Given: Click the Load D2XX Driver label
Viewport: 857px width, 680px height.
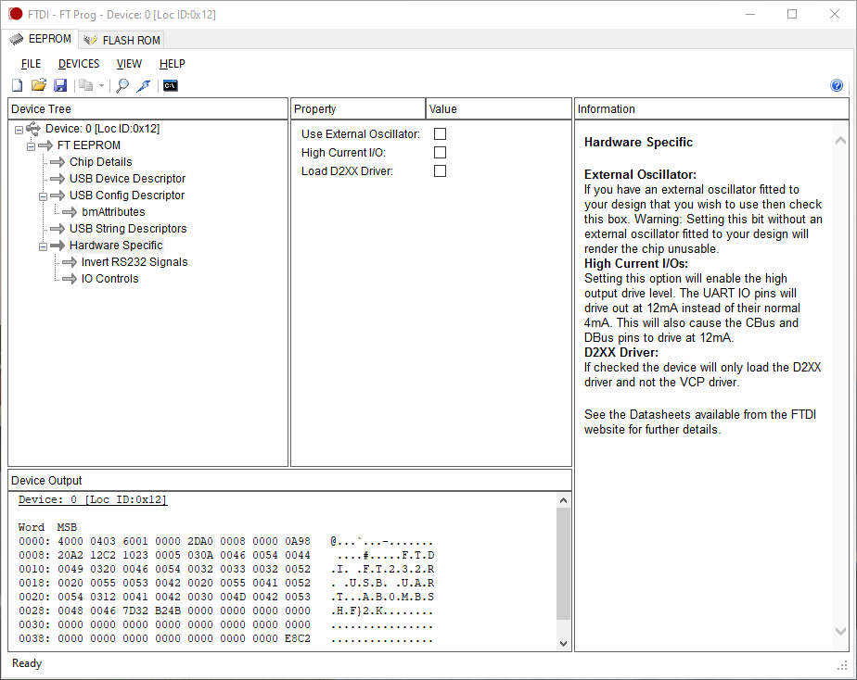Looking at the screenshot, I should pyautogui.click(x=347, y=171).
